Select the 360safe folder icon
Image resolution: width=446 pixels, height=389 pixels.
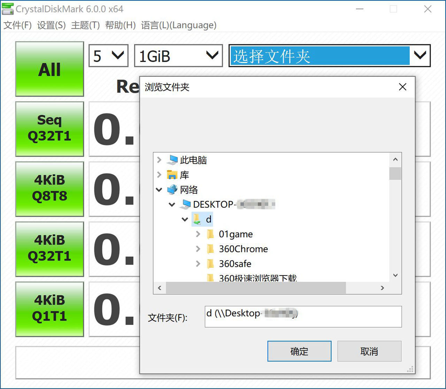click(x=210, y=264)
